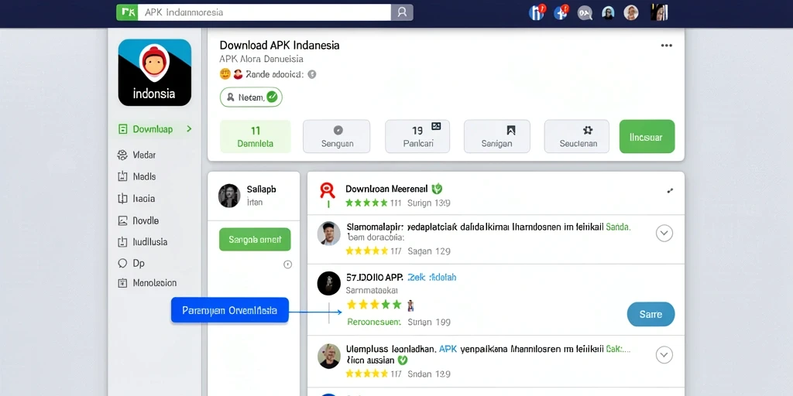
Task: Open the Ulempluss reviewer avatar
Action: coord(328,356)
